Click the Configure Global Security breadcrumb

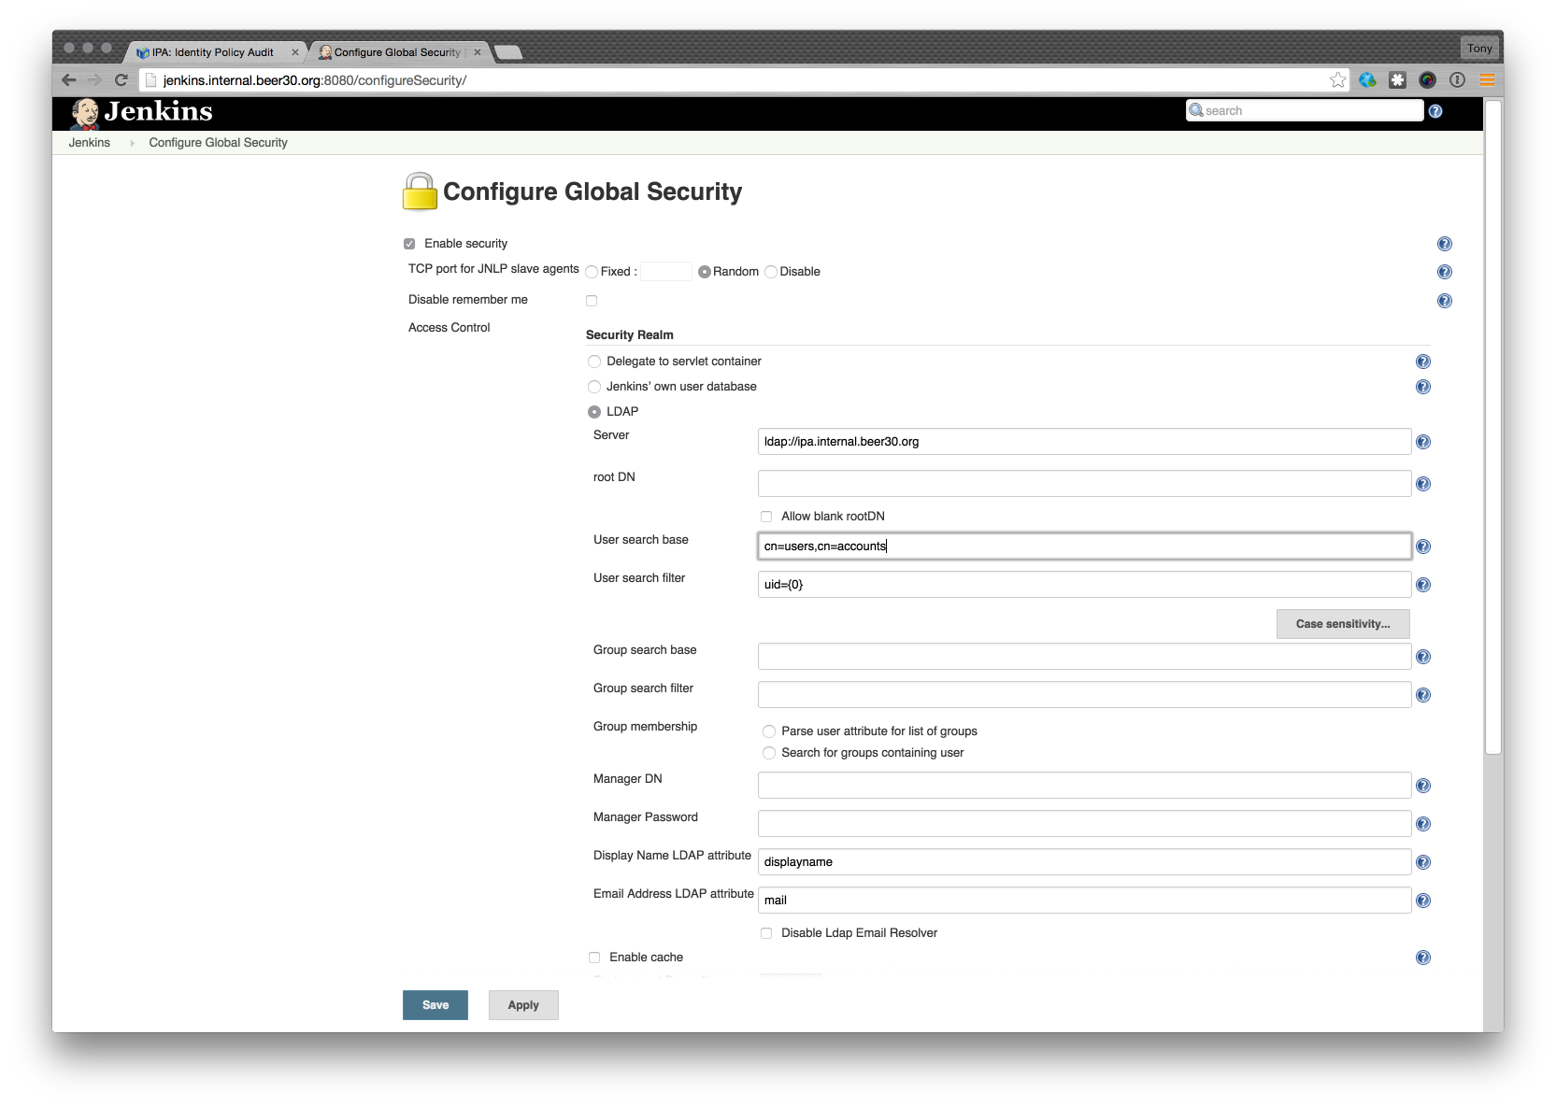218,143
